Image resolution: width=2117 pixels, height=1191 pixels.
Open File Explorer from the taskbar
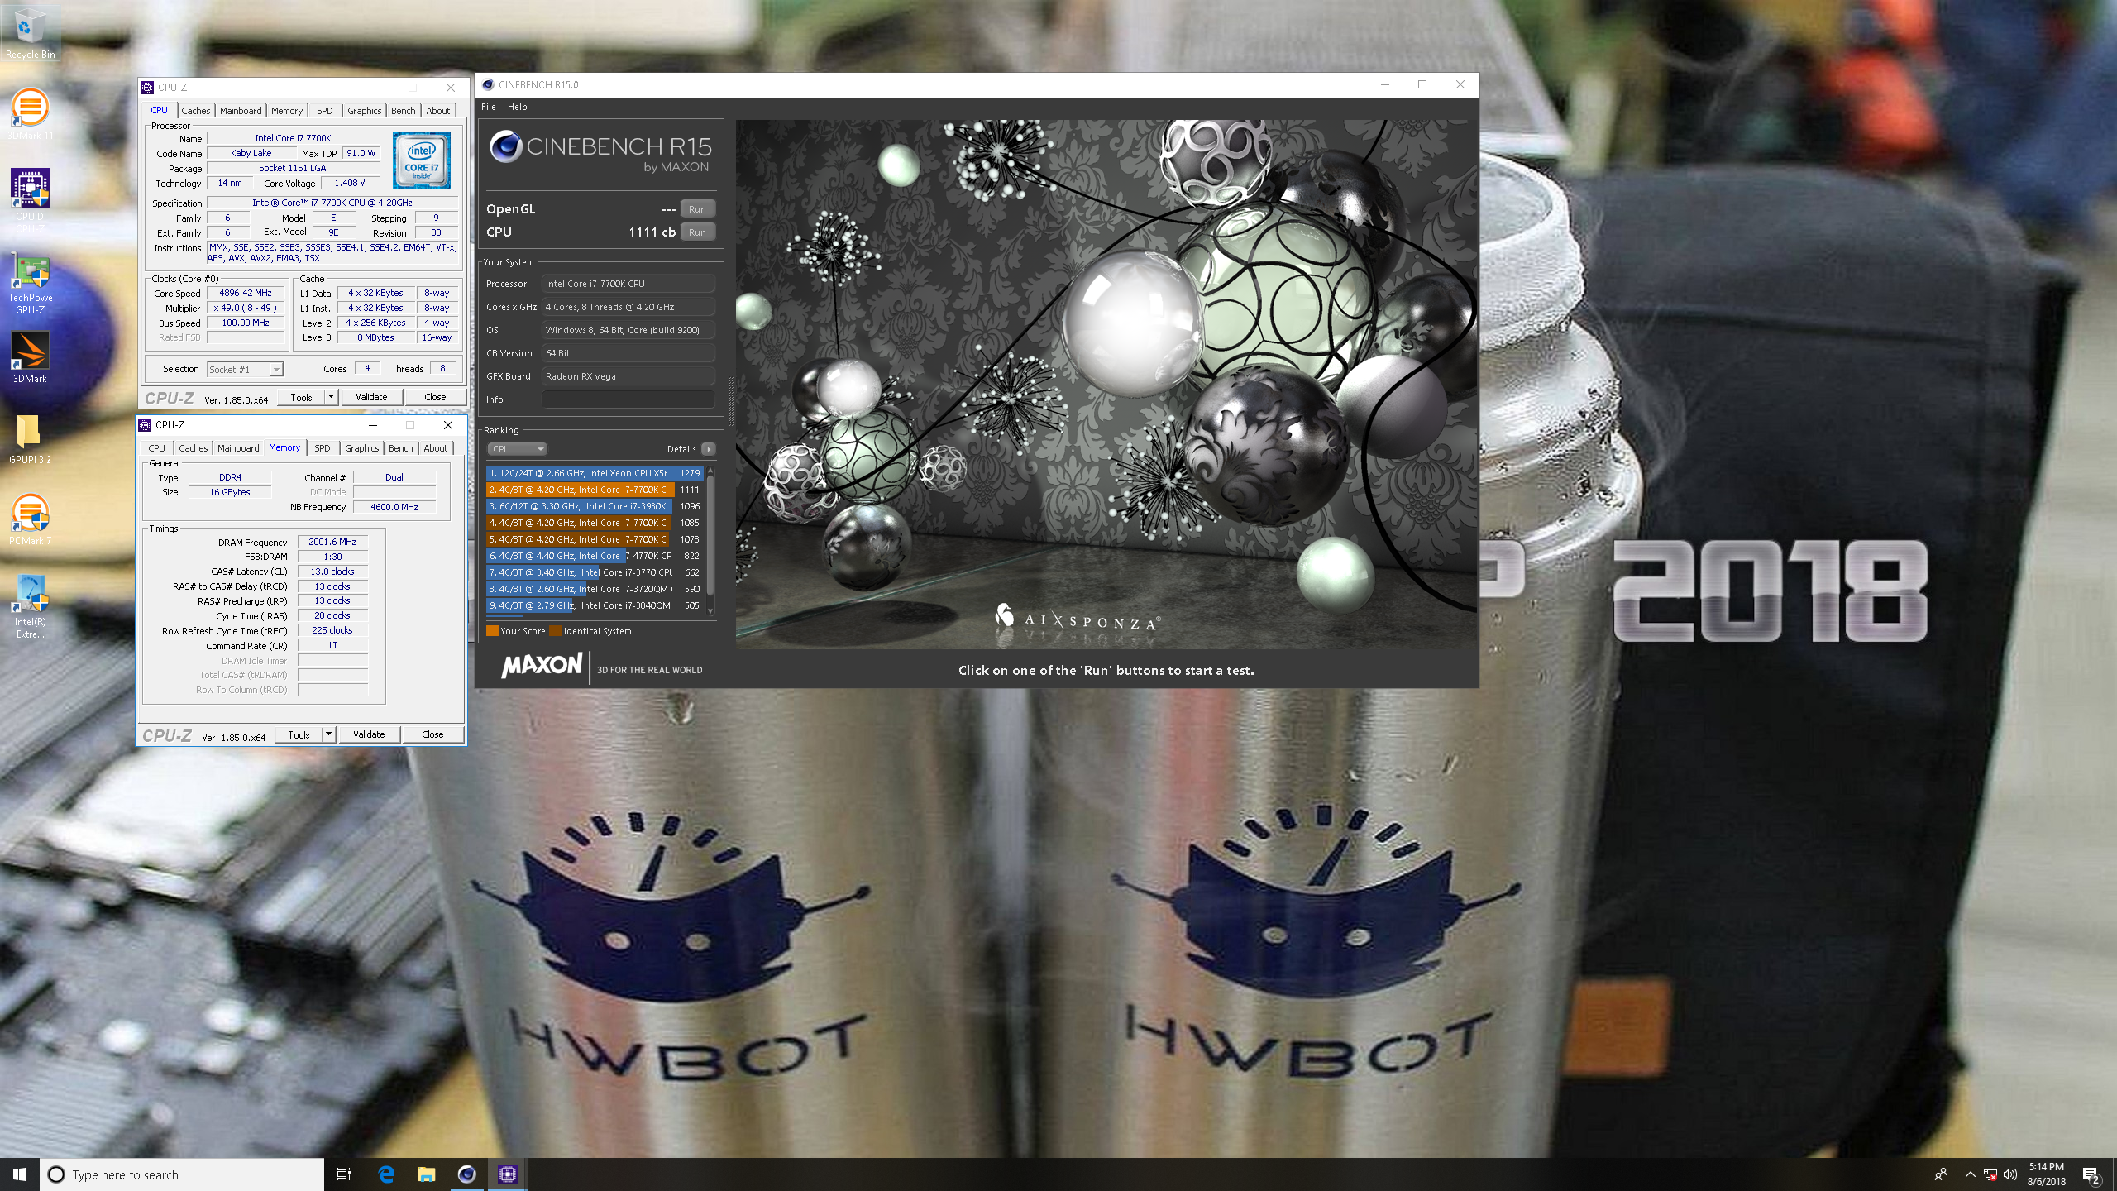pyautogui.click(x=426, y=1174)
